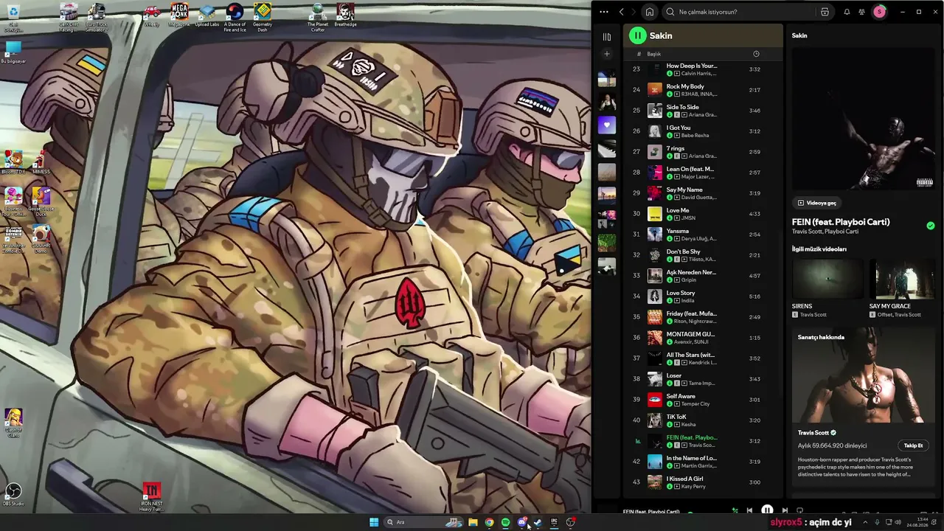
Task: Skip to previous track
Action: coord(749,510)
